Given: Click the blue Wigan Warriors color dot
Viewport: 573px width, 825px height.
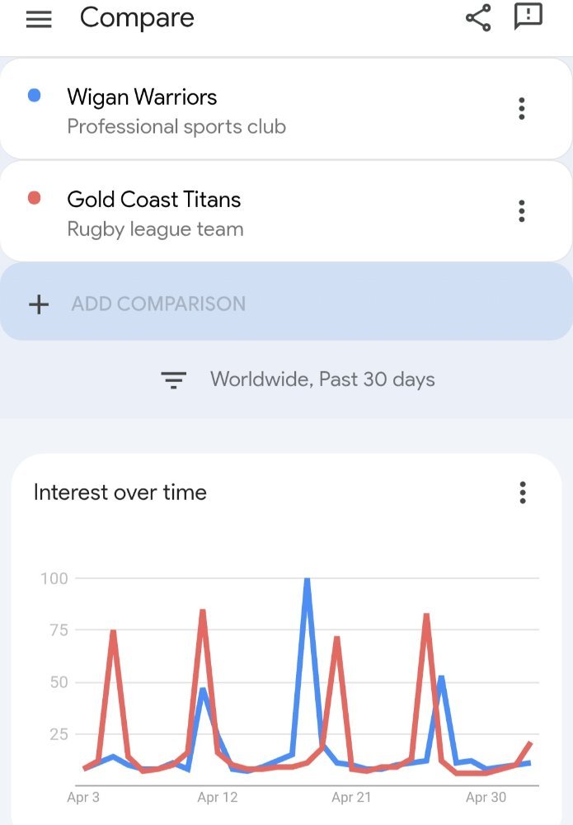Looking at the screenshot, I should [34, 95].
